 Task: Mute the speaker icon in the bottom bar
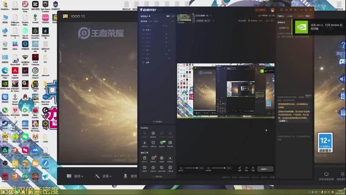coord(208,168)
